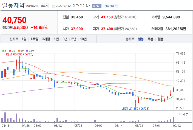193x130 pixels.
Task: Click the orange 60-day moving average legend swatch
Action: coord(19,50)
